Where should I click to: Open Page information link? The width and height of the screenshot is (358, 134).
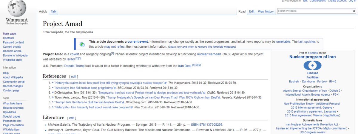point(13,125)
